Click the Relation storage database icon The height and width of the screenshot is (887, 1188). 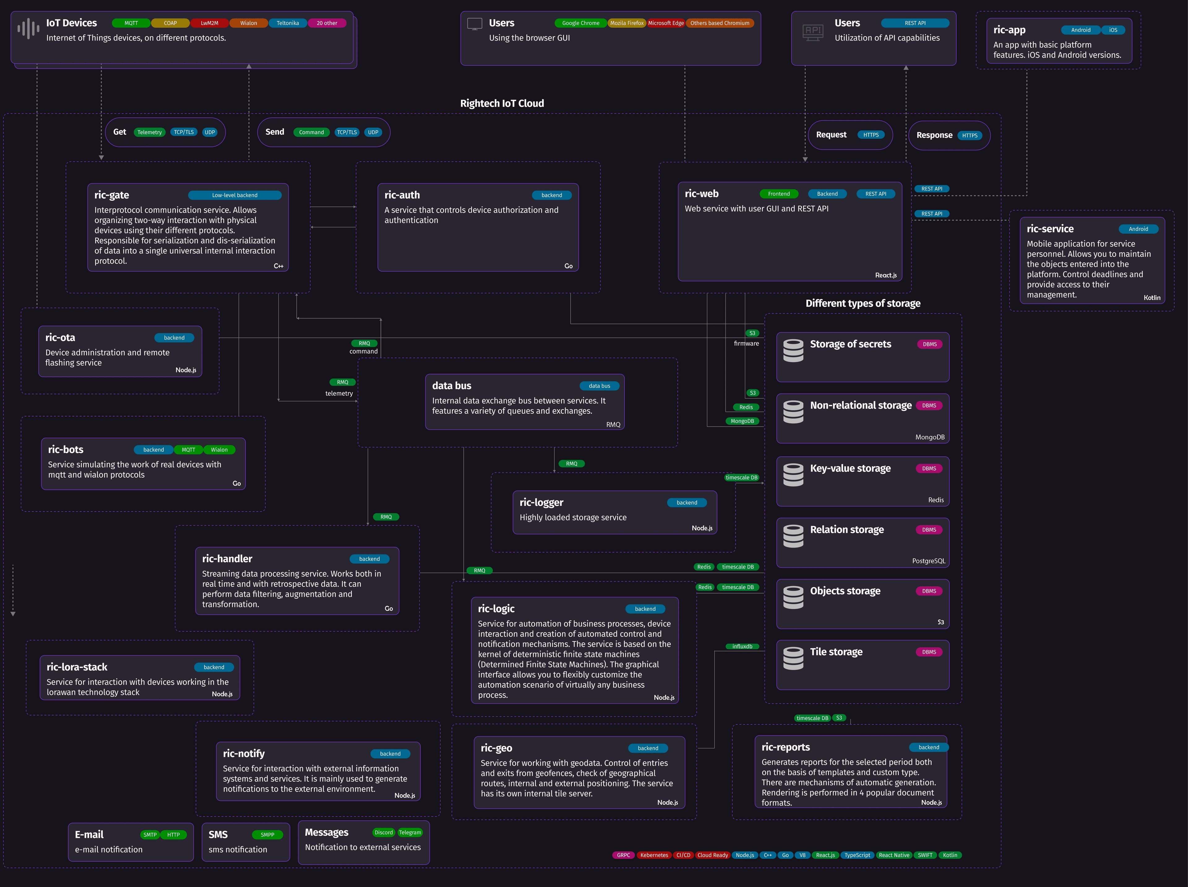793,536
